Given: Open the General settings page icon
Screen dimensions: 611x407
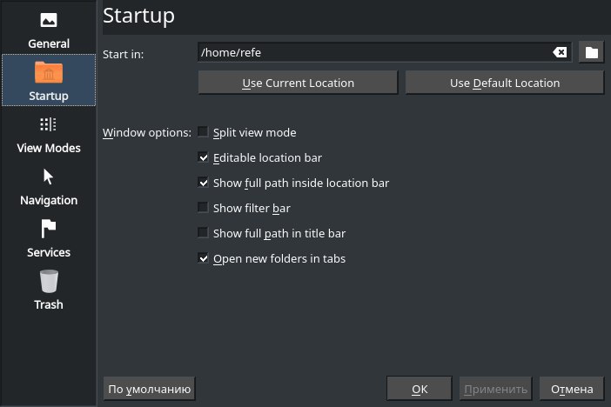Looking at the screenshot, I should pos(49,20).
